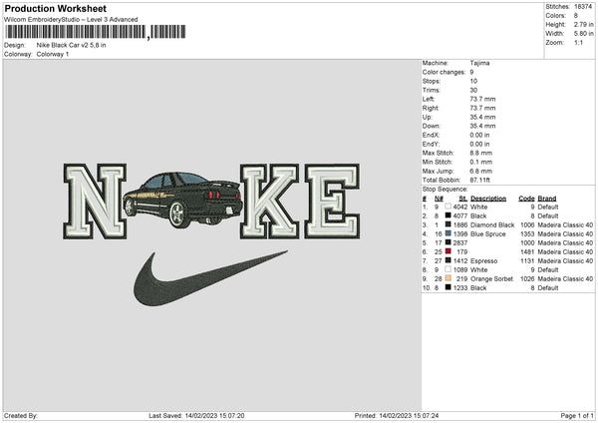The height and width of the screenshot is (423, 598).
Task: Click the 'Stop Sequence:' label
Action: [x=445, y=189]
